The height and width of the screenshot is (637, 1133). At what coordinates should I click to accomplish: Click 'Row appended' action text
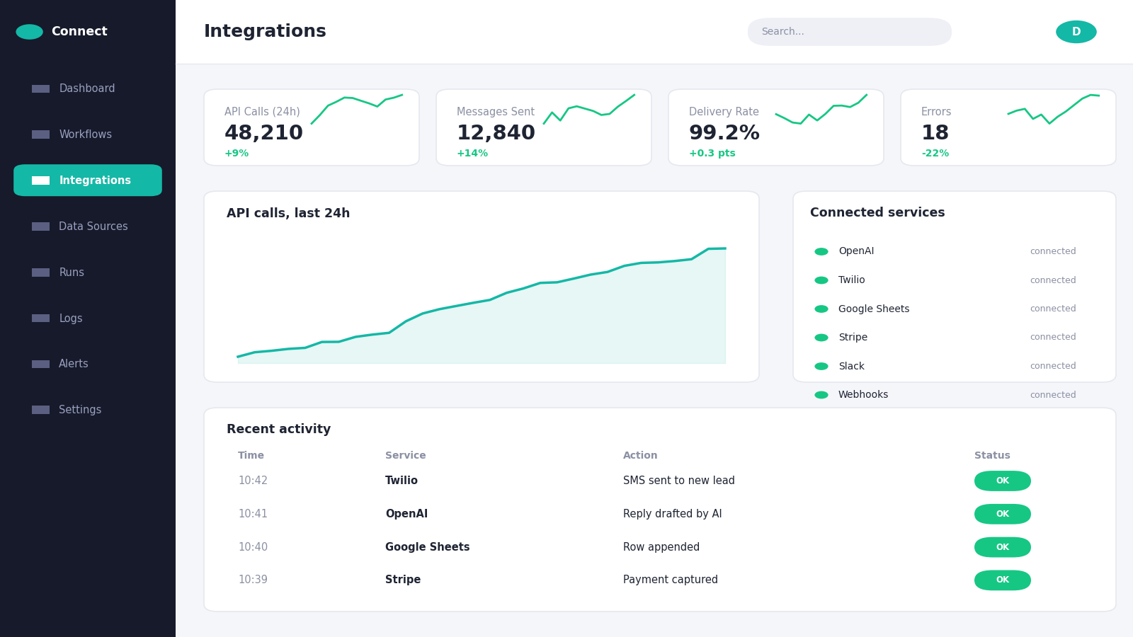click(x=661, y=547)
